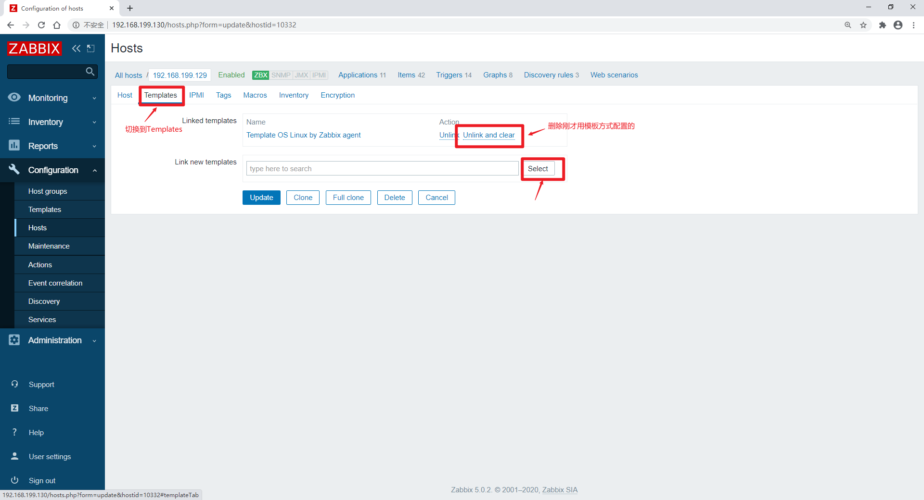This screenshot has width=924, height=500.
Task: Expand the Inventory menu section
Action: coord(94,122)
